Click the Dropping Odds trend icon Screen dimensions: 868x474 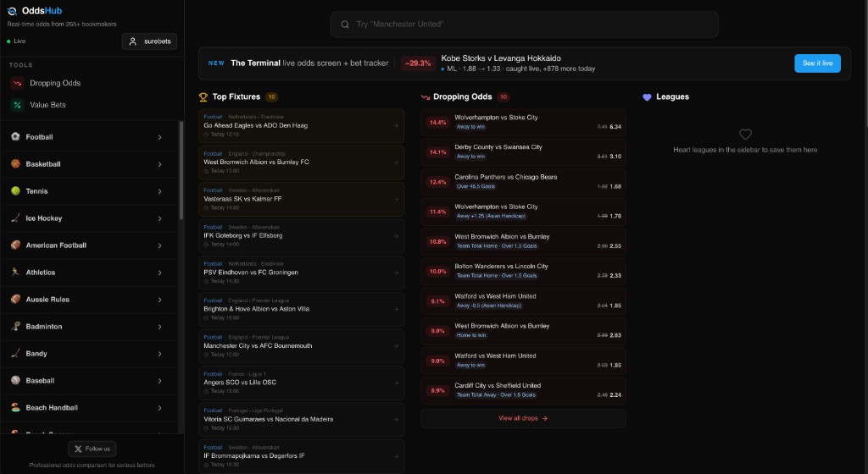coord(426,97)
